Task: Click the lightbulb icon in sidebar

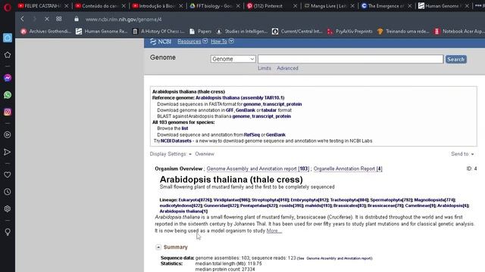Action: pos(8,232)
